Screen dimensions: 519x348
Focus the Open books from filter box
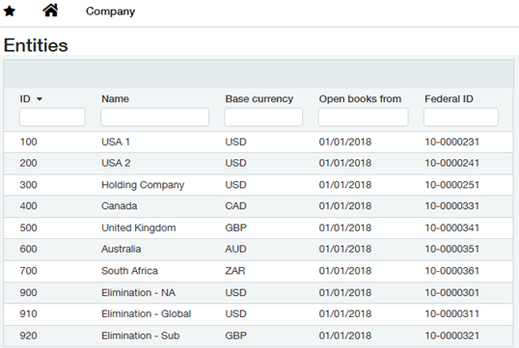363,117
